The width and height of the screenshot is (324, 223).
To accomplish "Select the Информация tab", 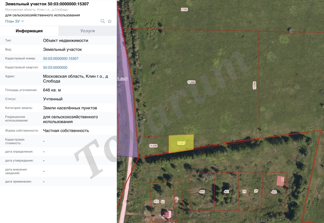I will click(29, 31).
